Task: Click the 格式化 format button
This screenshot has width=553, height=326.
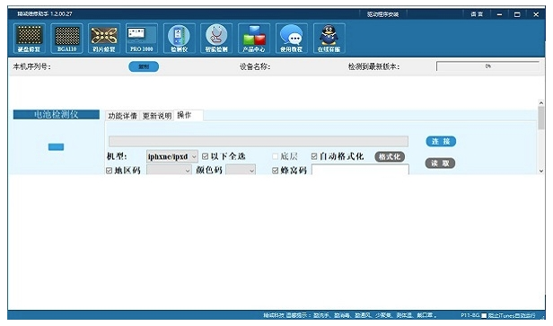Action: click(x=390, y=156)
